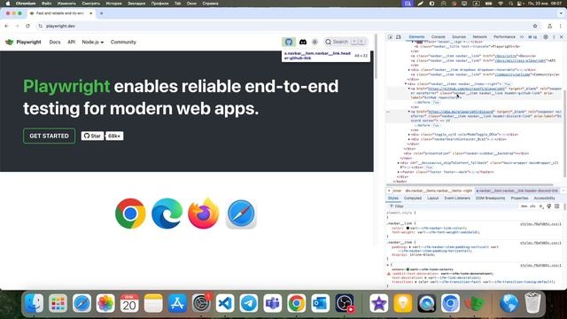The image size is (567, 319).
Task: Toggle the device toolbar icon in DevTools
Action: click(399, 37)
